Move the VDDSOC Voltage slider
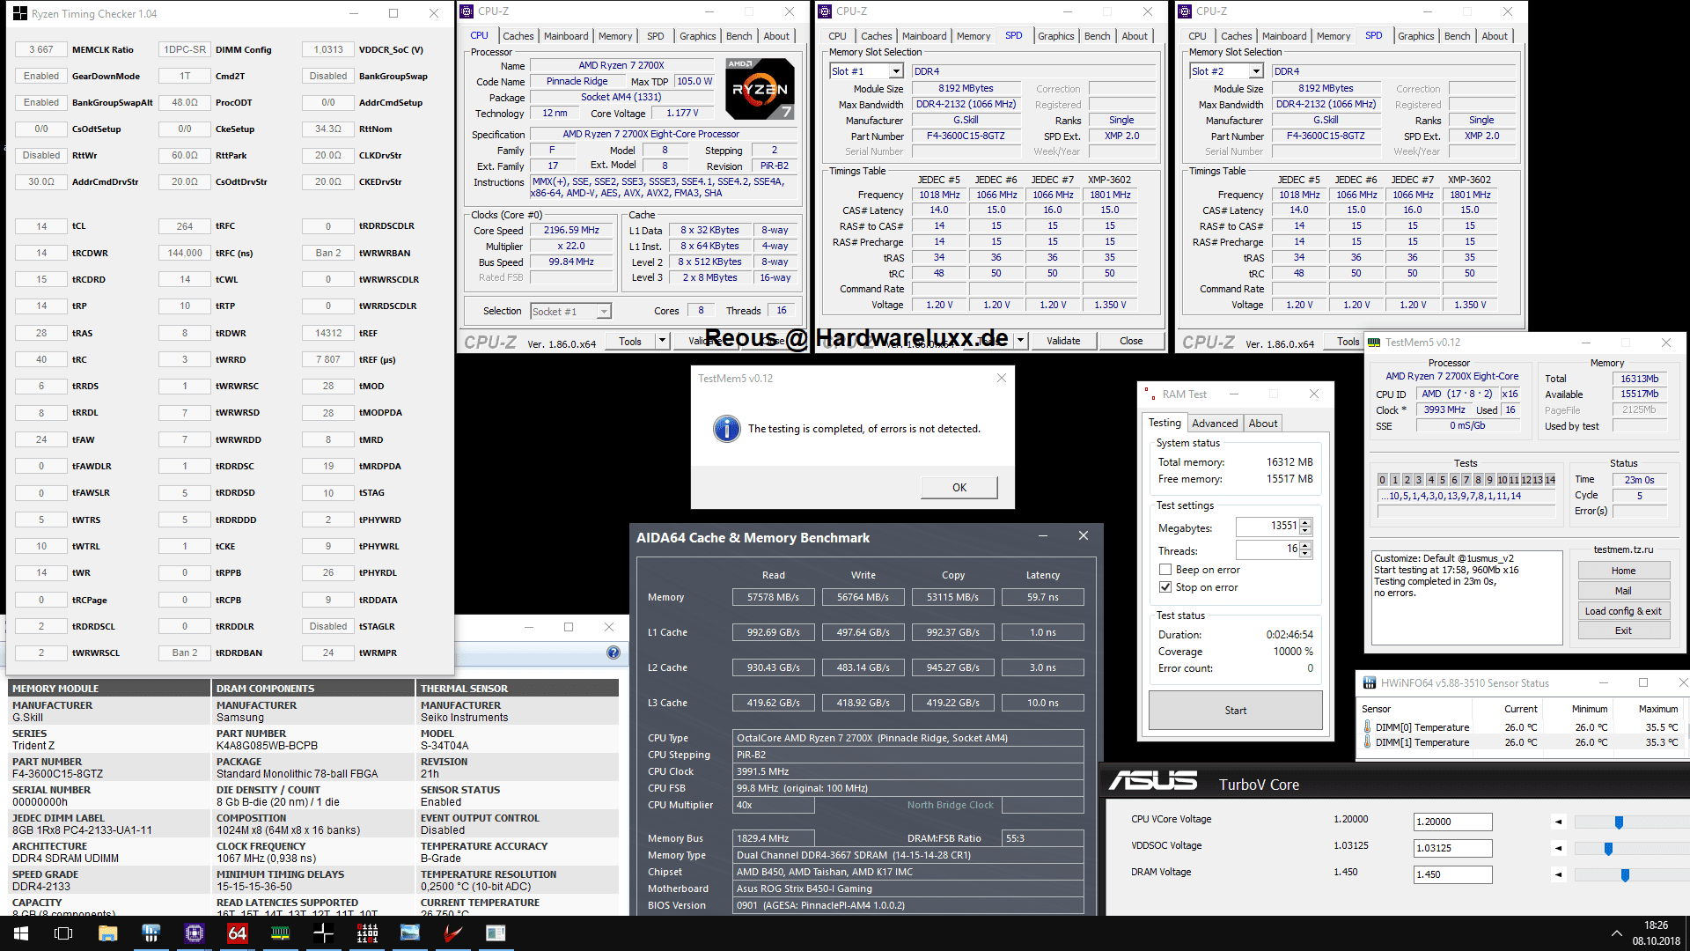 pyautogui.click(x=1608, y=848)
